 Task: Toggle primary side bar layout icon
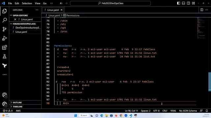point(178,3)
